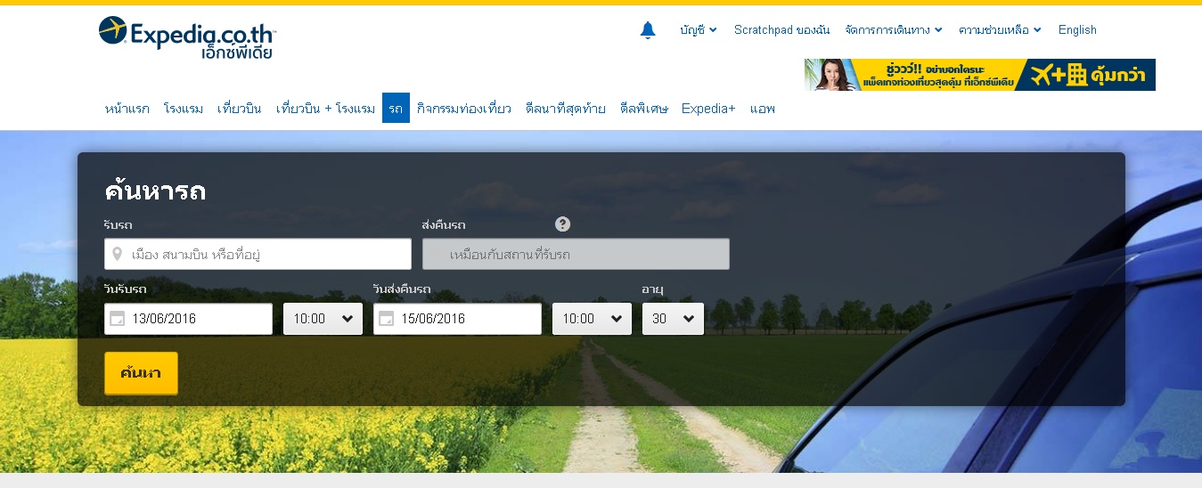Open the flight plus hotel banner ad
The image size is (1202, 488).
coord(979,75)
